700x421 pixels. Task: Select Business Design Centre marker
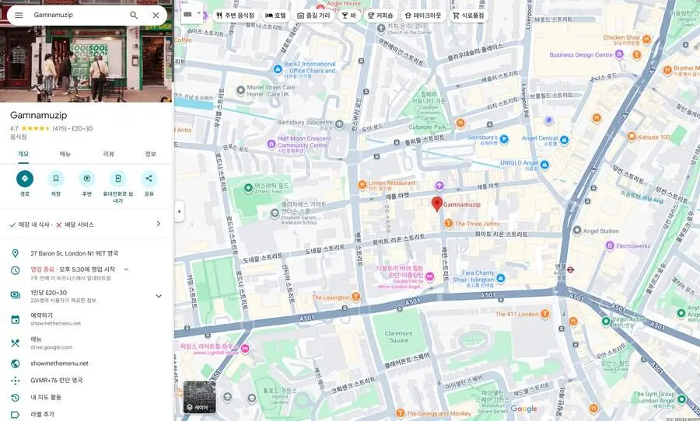pyautogui.click(x=619, y=54)
